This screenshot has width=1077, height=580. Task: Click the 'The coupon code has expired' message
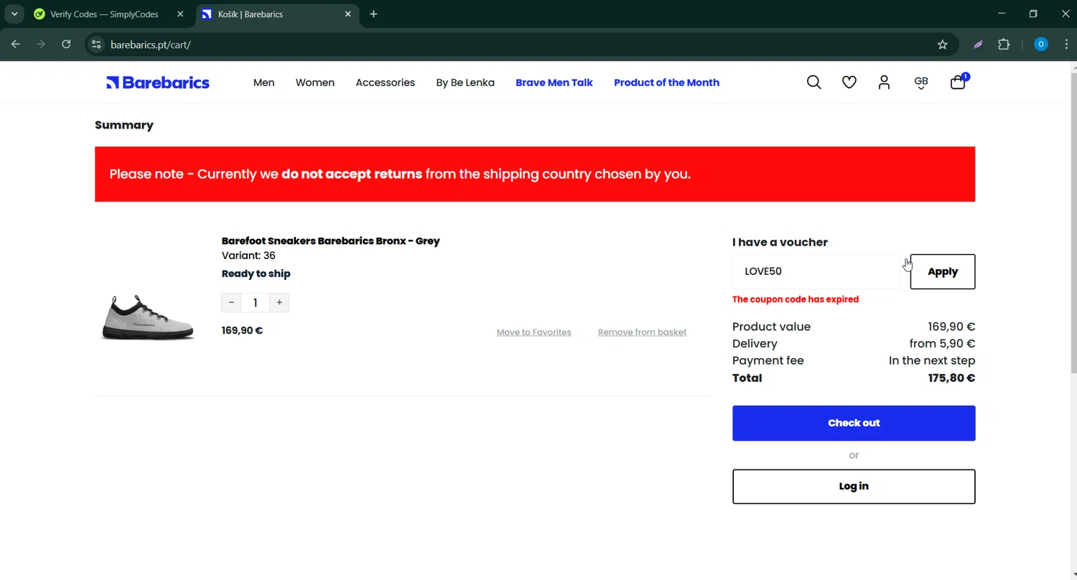(x=796, y=299)
